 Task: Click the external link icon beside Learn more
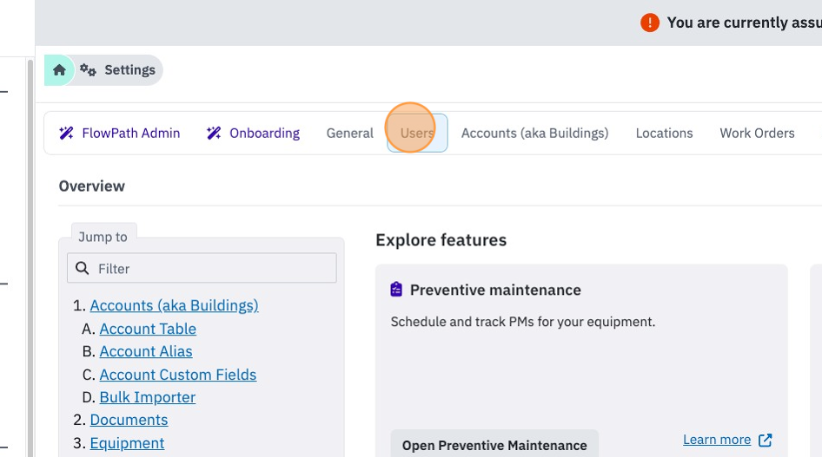tap(766, 440)
